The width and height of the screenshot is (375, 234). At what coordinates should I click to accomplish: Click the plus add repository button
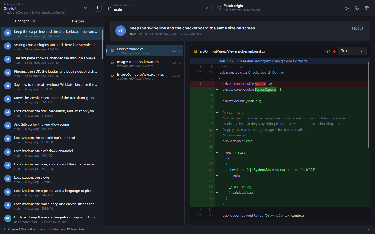(x=98, y=8)
